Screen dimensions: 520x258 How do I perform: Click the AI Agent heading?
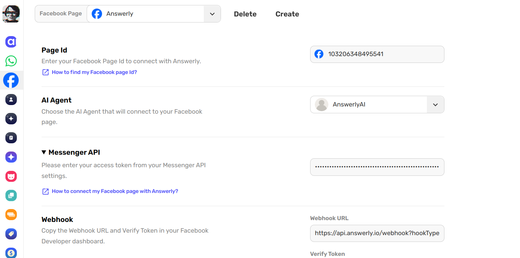57,100
